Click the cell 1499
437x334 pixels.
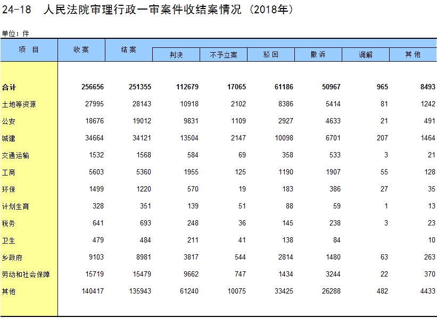(x=96, y=189)
